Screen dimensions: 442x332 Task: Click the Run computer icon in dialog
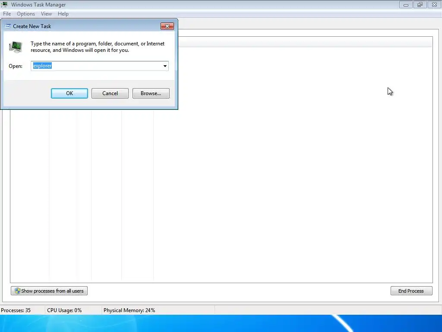pyautogui.click(x=16, y=47)
